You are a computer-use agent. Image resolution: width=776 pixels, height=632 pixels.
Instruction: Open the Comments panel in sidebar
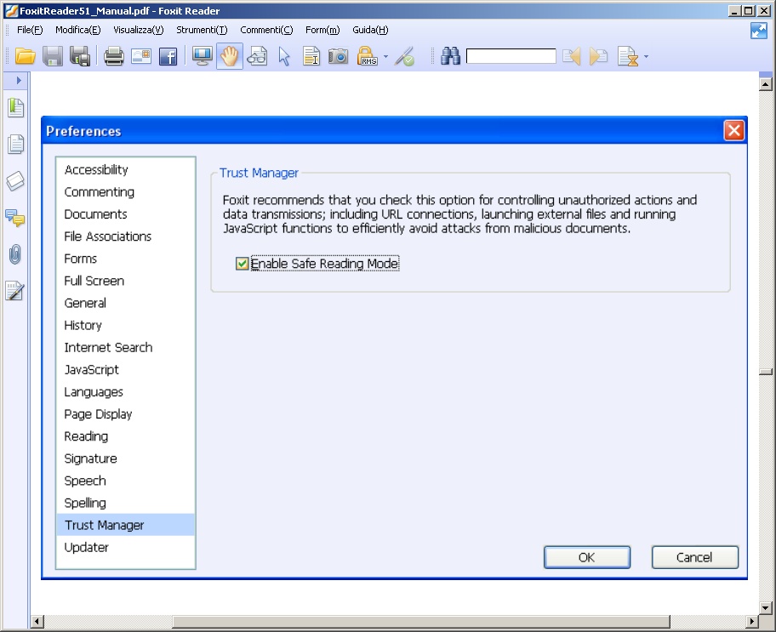point(15,218)
